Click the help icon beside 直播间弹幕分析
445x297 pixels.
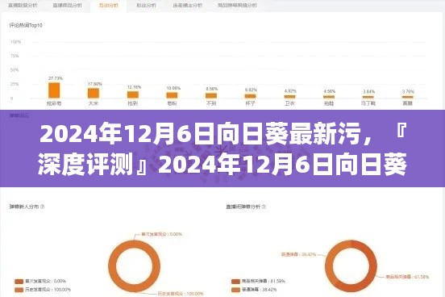[264, 207]
